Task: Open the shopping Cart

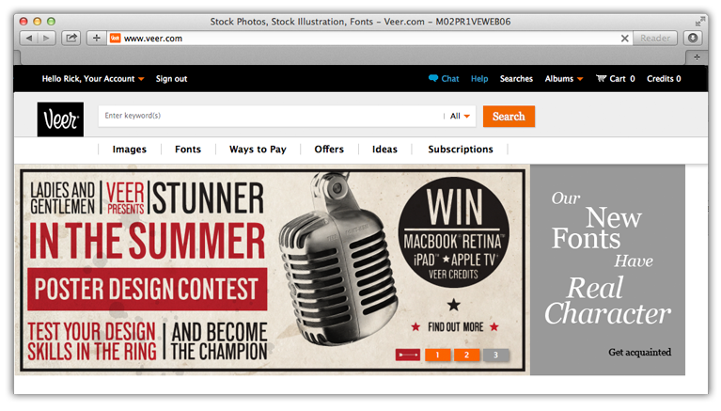Action: [x=615, y=79]
